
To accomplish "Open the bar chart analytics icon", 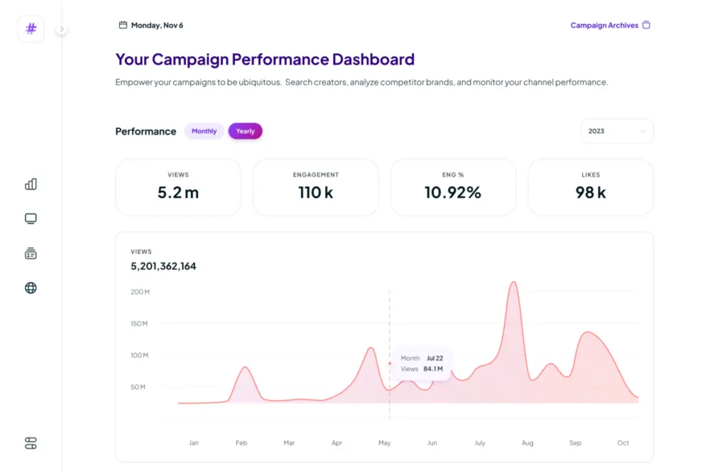I will (x=31, y=185).
